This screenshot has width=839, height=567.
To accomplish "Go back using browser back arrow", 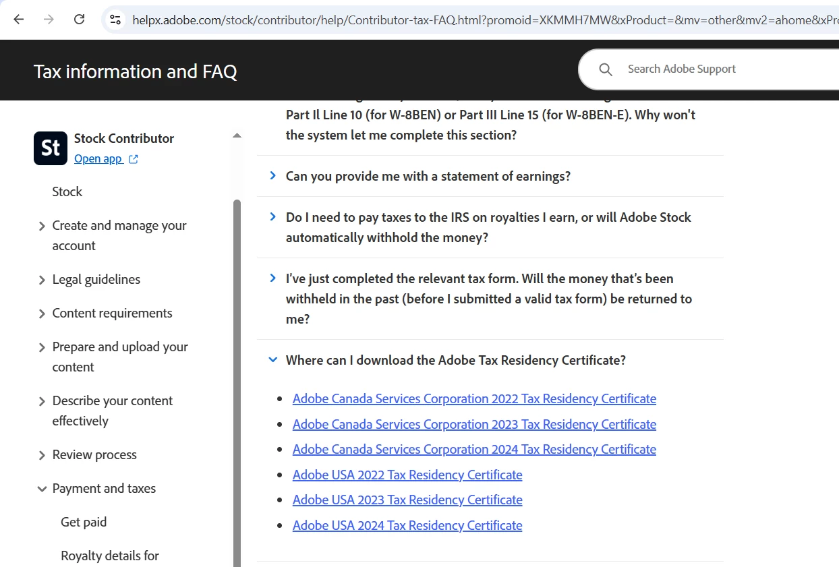I will pos(19,20).
